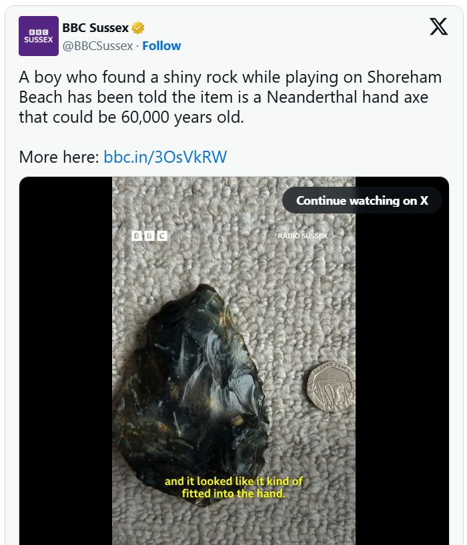The image size is (467, 545).
Task: Open the bbc.in/3OsVkRW article link
Action: [165, 157]
